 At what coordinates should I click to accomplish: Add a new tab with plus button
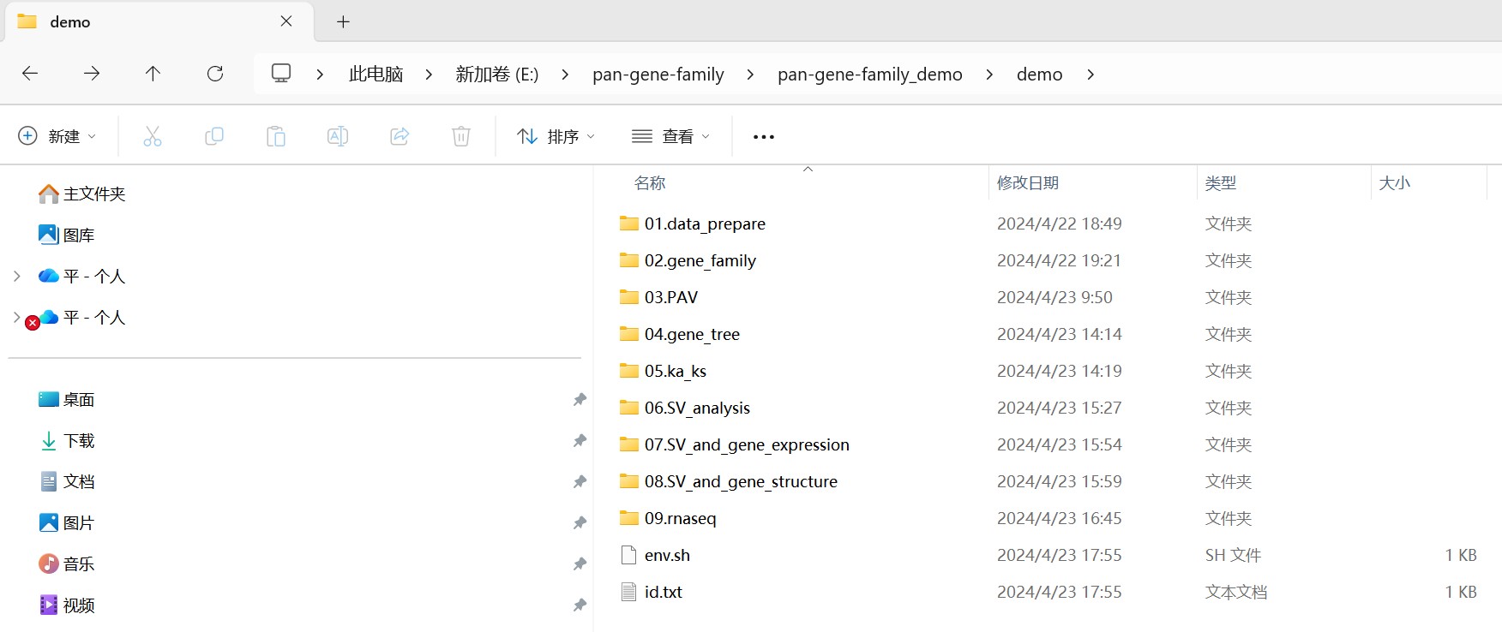(x=343, y=21)
